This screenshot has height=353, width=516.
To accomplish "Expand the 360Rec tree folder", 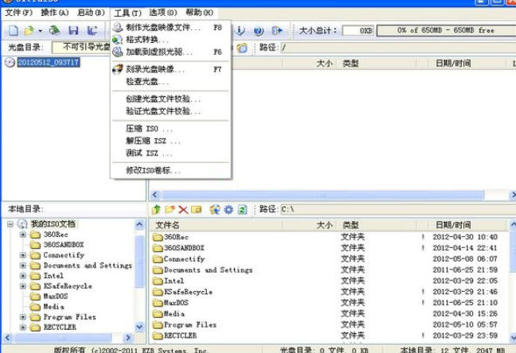I will (23, 235).
